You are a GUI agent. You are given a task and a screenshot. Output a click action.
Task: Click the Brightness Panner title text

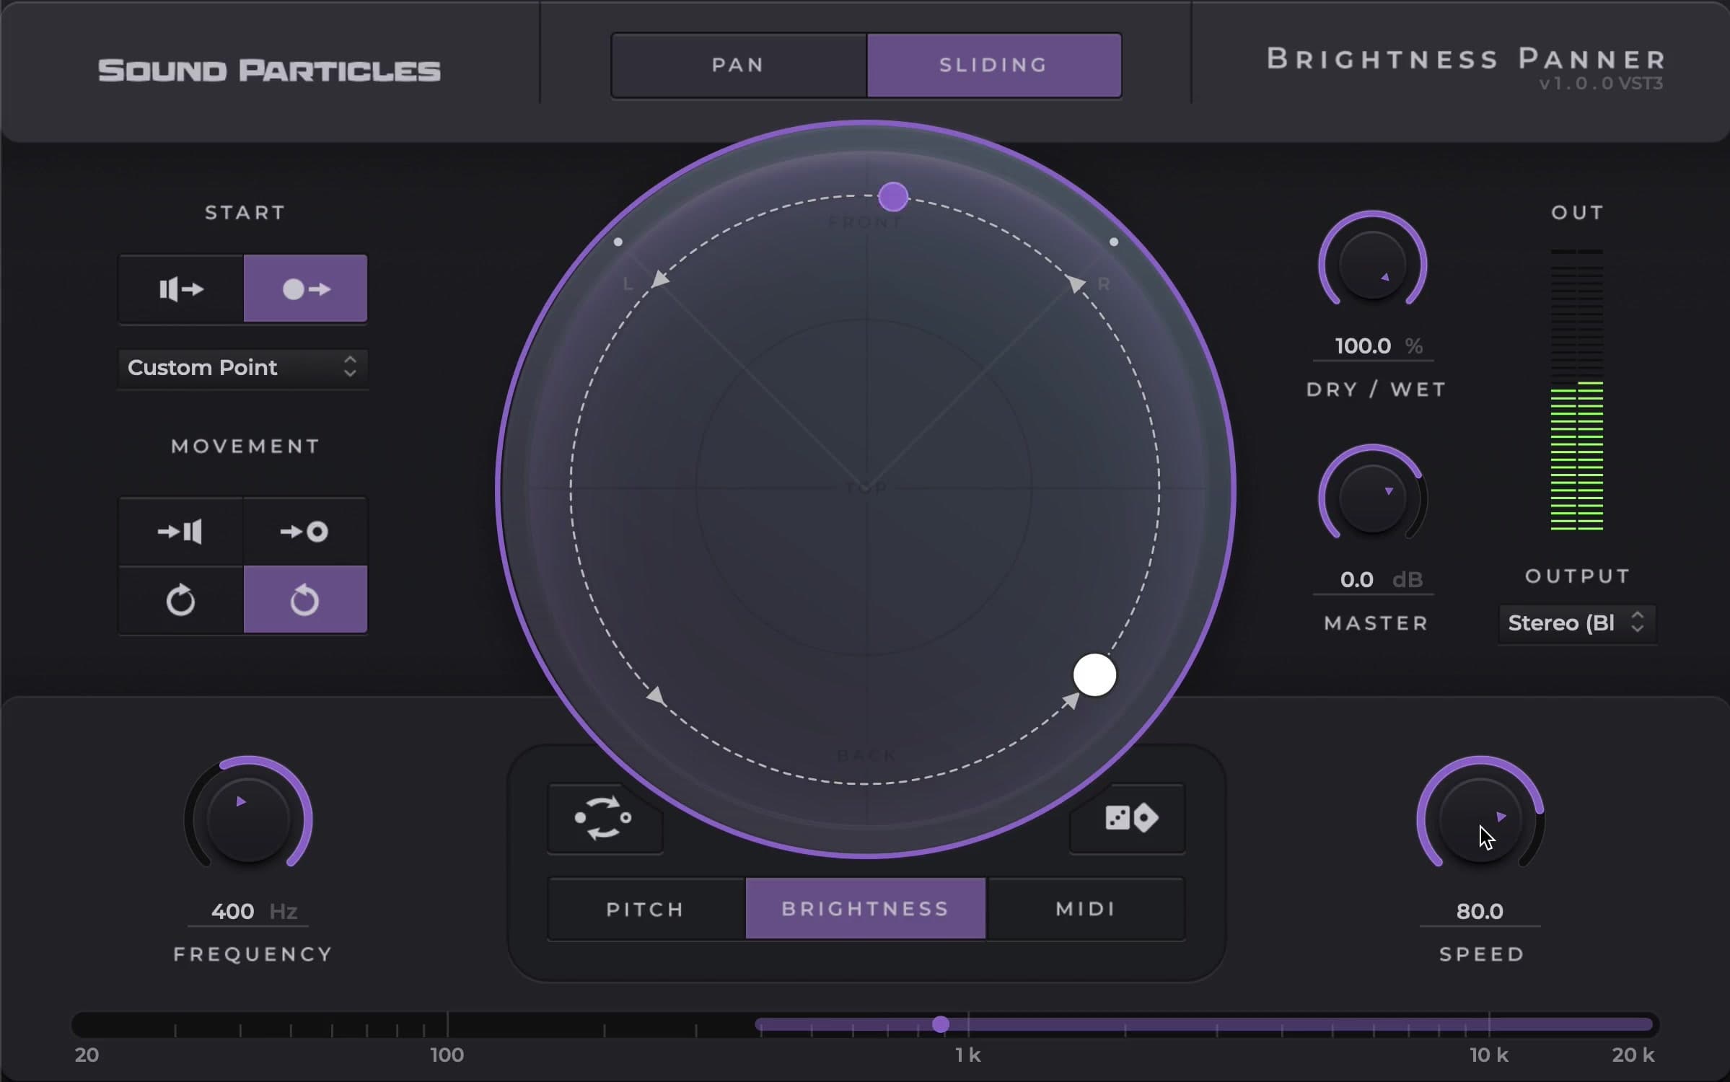pos(1466,59)
